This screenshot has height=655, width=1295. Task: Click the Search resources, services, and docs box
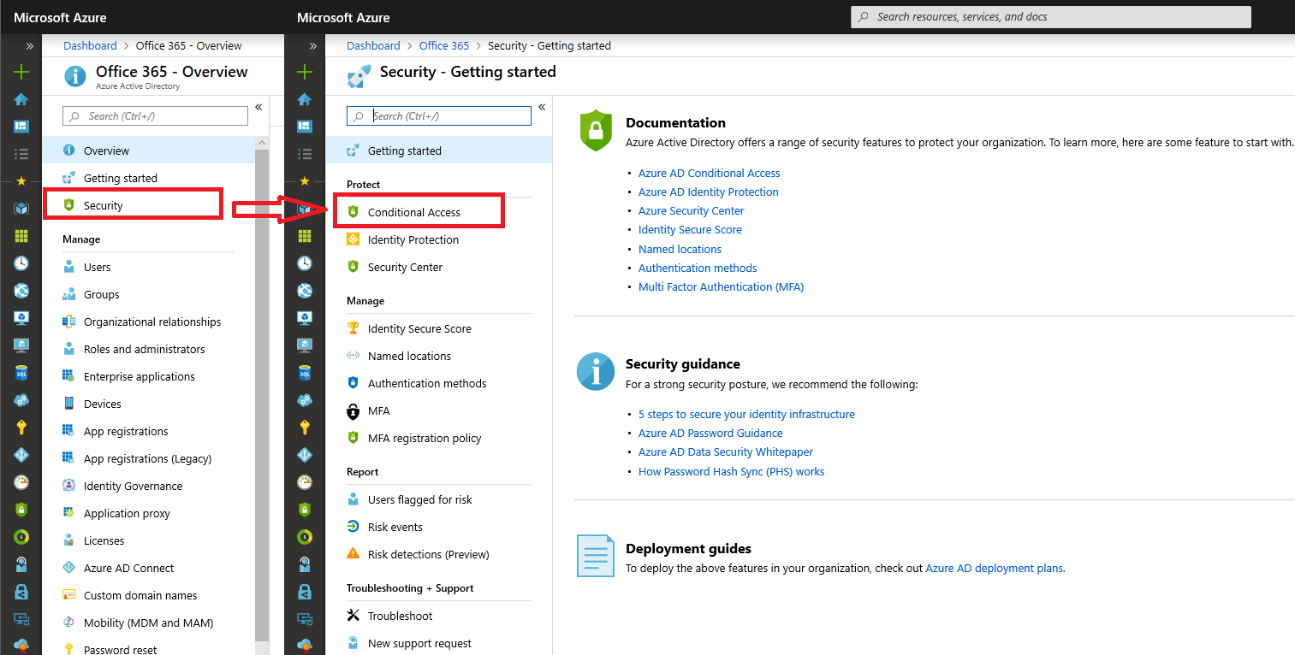(x=1051, y=17)
